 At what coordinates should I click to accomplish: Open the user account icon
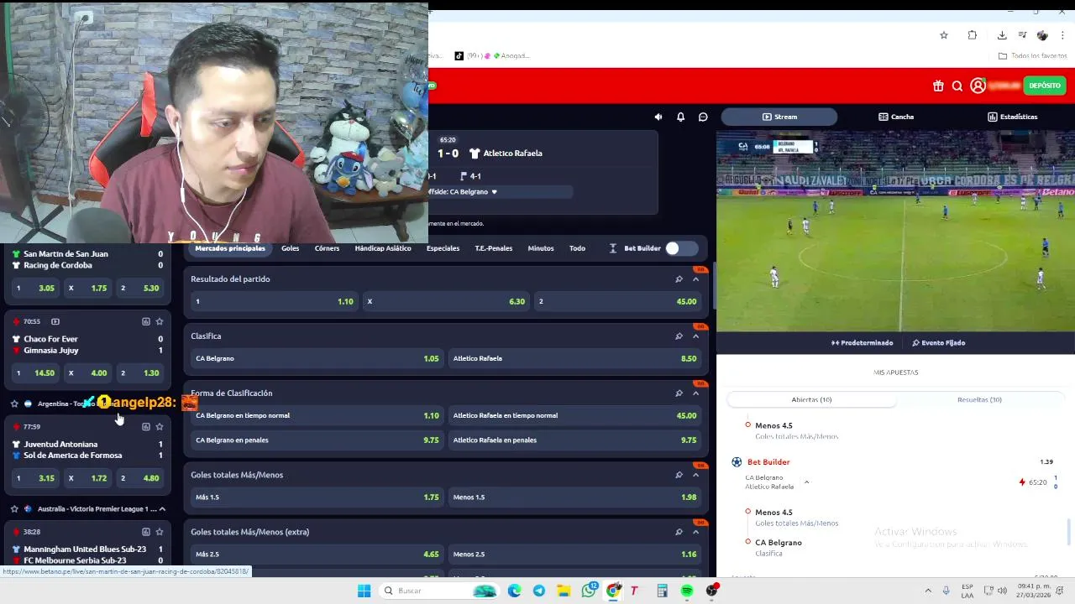(978, 86)
